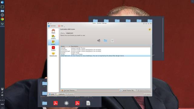Select the GNOME icon theme row
Viewport: 194px width, 109px height.
point(105,48)
